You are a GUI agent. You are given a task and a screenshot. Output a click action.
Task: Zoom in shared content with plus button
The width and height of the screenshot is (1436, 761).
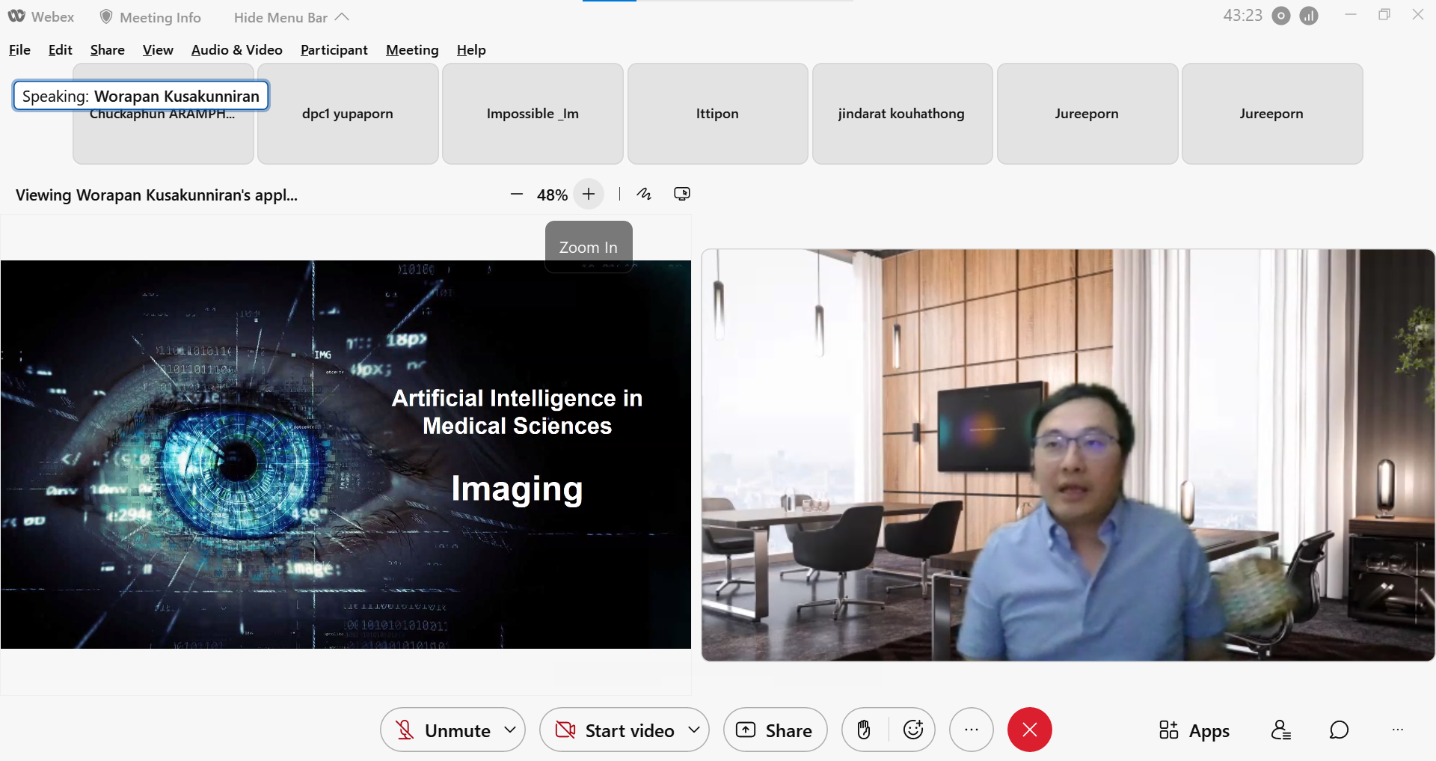(x=589, y=195)
